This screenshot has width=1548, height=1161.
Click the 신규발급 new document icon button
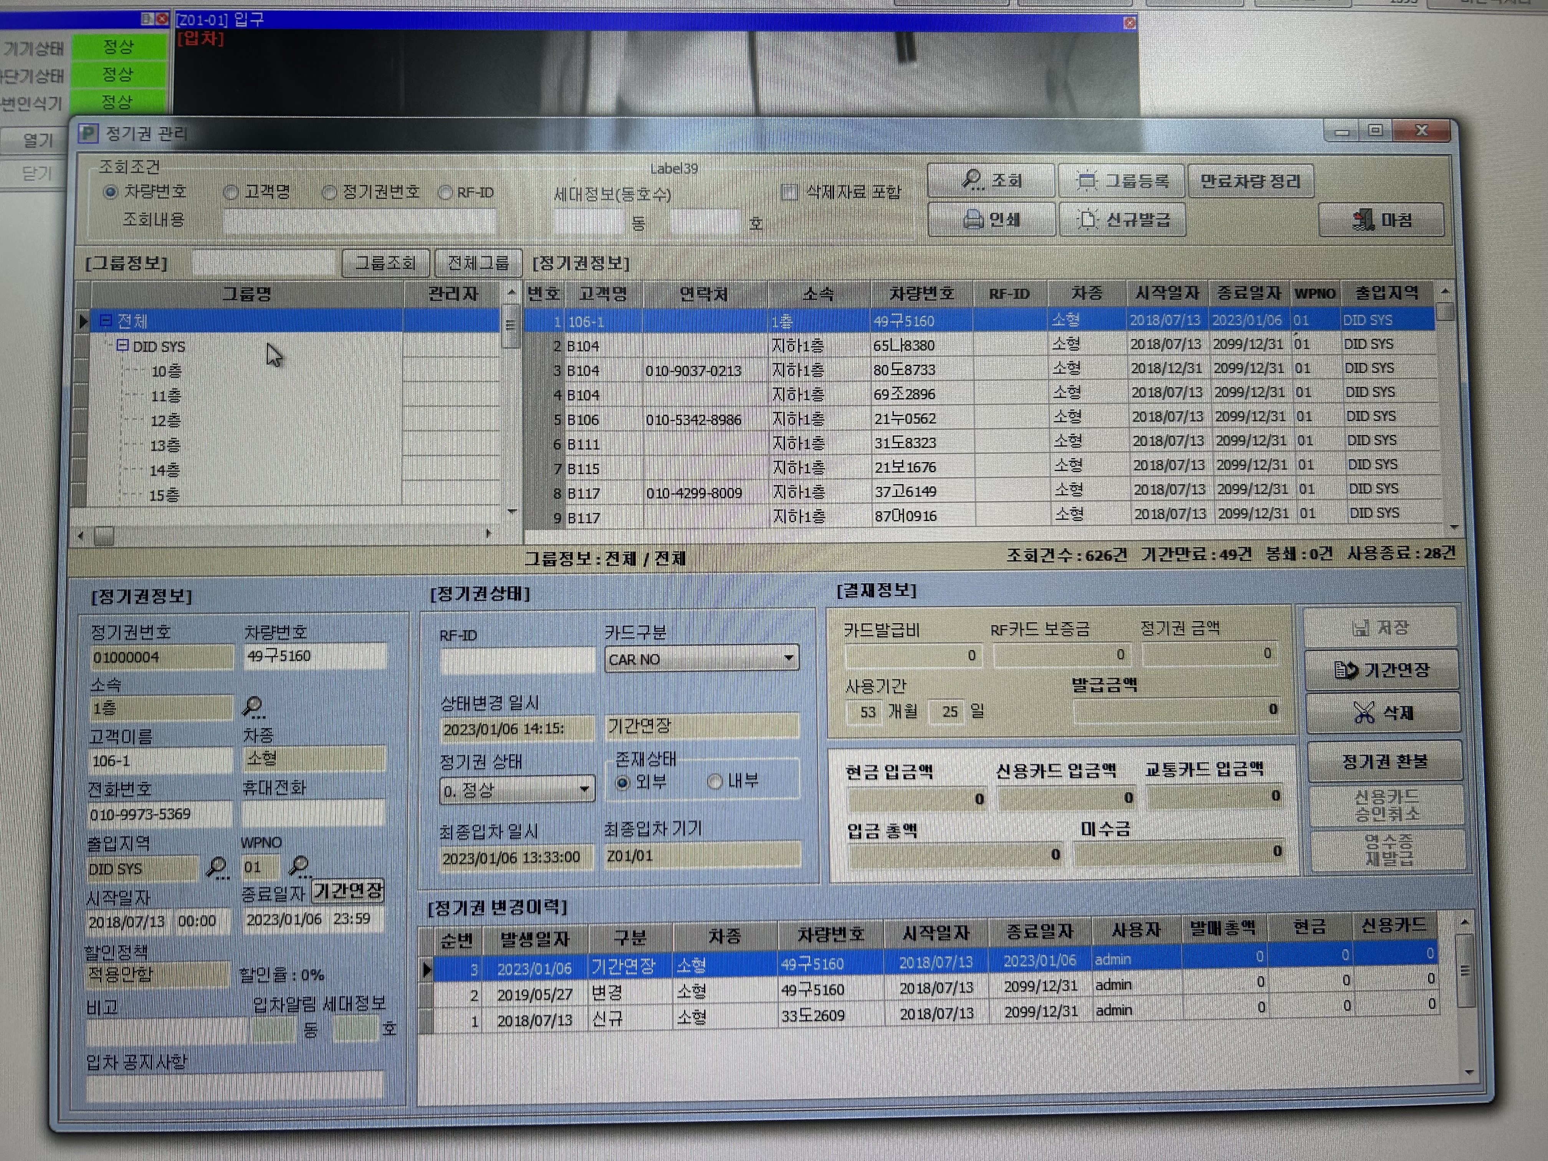[1123, 220]
